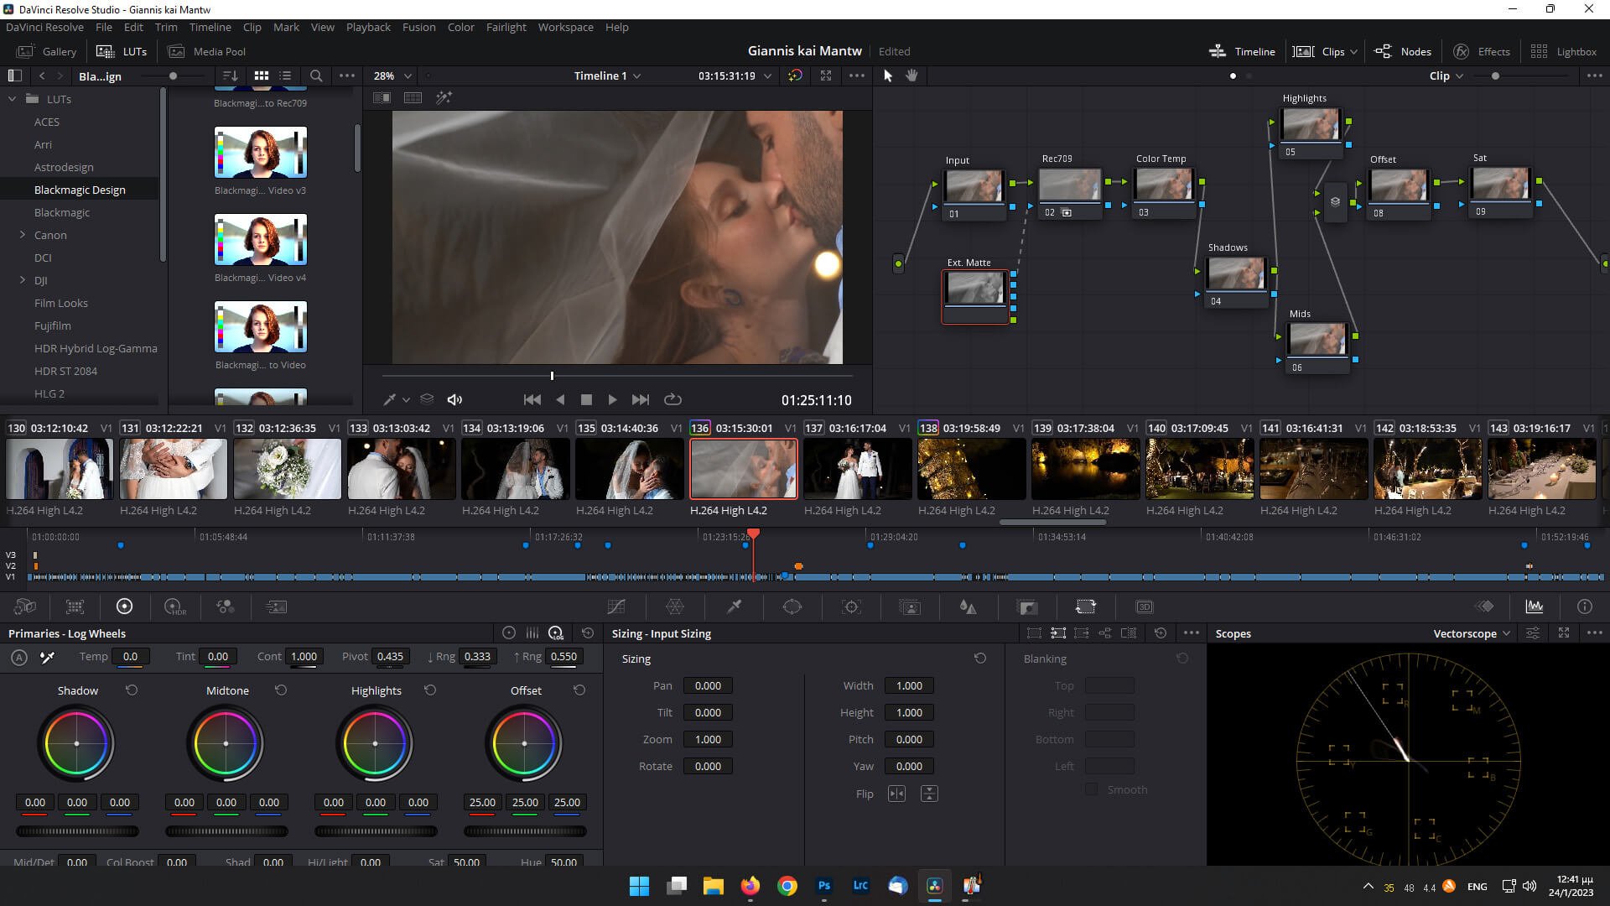Open the timeline selection dropdown showing Timeline 1
This screenshot has height=906, width=1610.
(x=605, y=75)
